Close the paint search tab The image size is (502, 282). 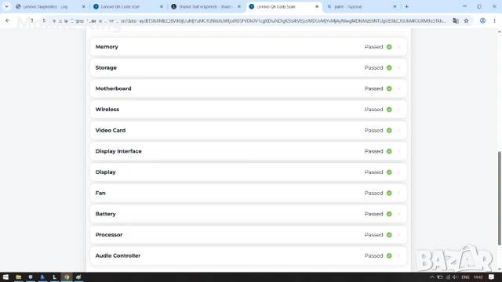(x=395, y=6)
